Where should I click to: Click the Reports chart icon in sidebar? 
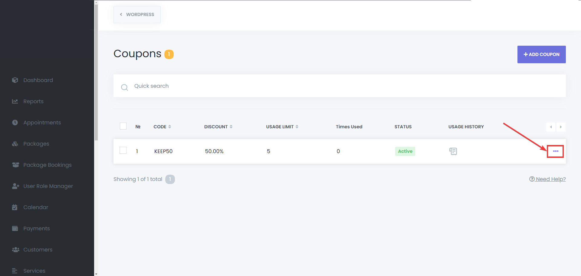point(15,101)
